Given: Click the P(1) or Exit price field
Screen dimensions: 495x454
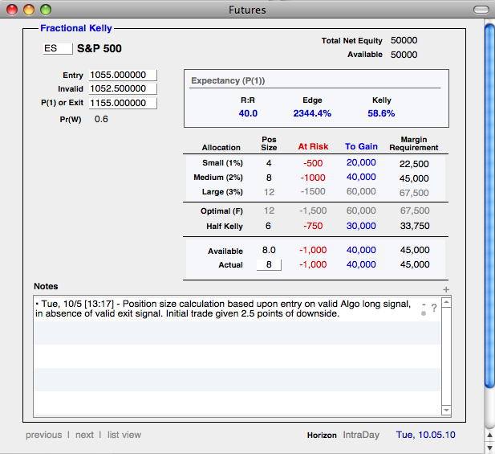Looking at the screenshot, I should click(123, 103).
